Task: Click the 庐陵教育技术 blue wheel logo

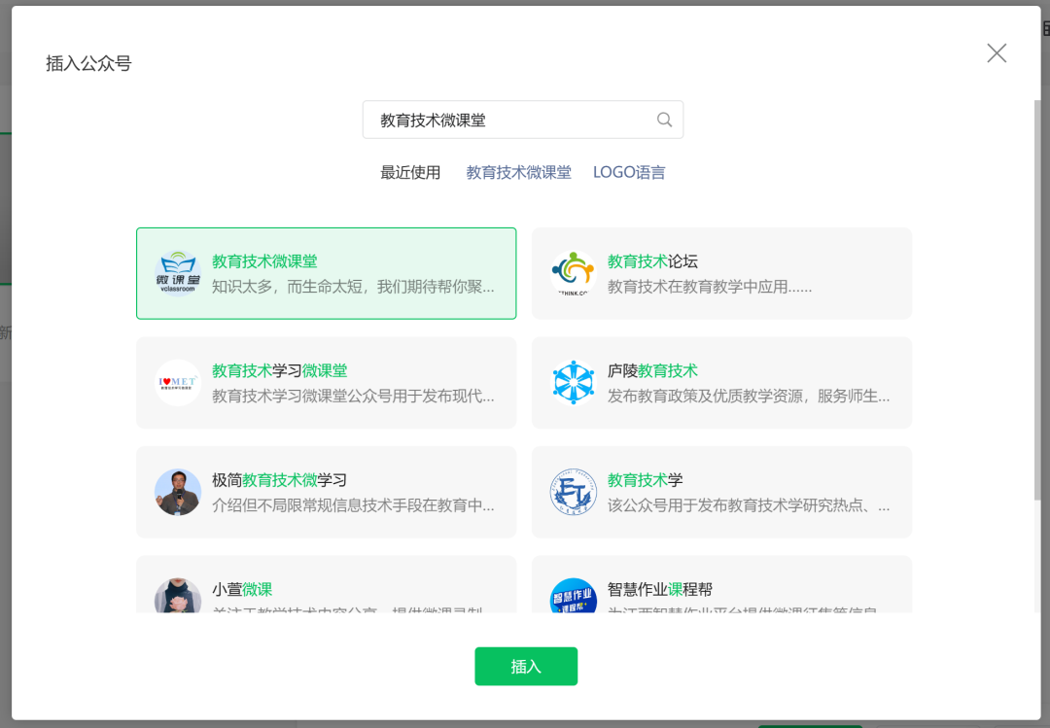Action: click(x=573, y=383)
